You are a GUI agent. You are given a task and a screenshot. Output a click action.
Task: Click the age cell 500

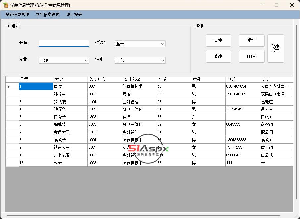174,94
